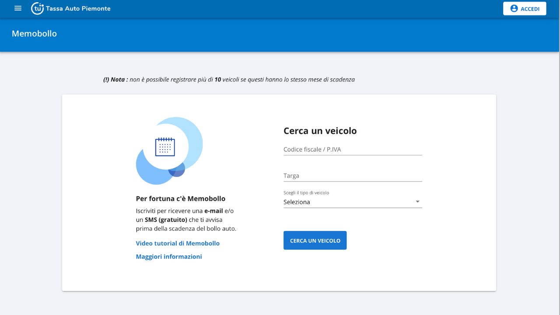Click the Iscriviti e-mail SMS description paragraph
This screenshot has width=560, height=315.
pos(186,220)
